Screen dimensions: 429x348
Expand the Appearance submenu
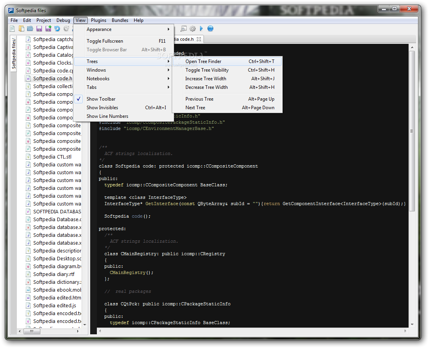[123, 29]
